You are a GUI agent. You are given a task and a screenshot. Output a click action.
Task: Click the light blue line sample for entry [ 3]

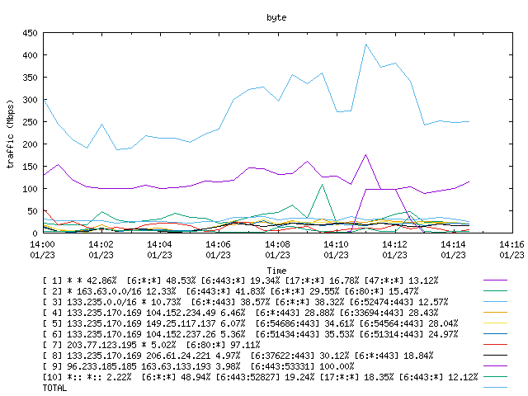click(x=495, y=302)
